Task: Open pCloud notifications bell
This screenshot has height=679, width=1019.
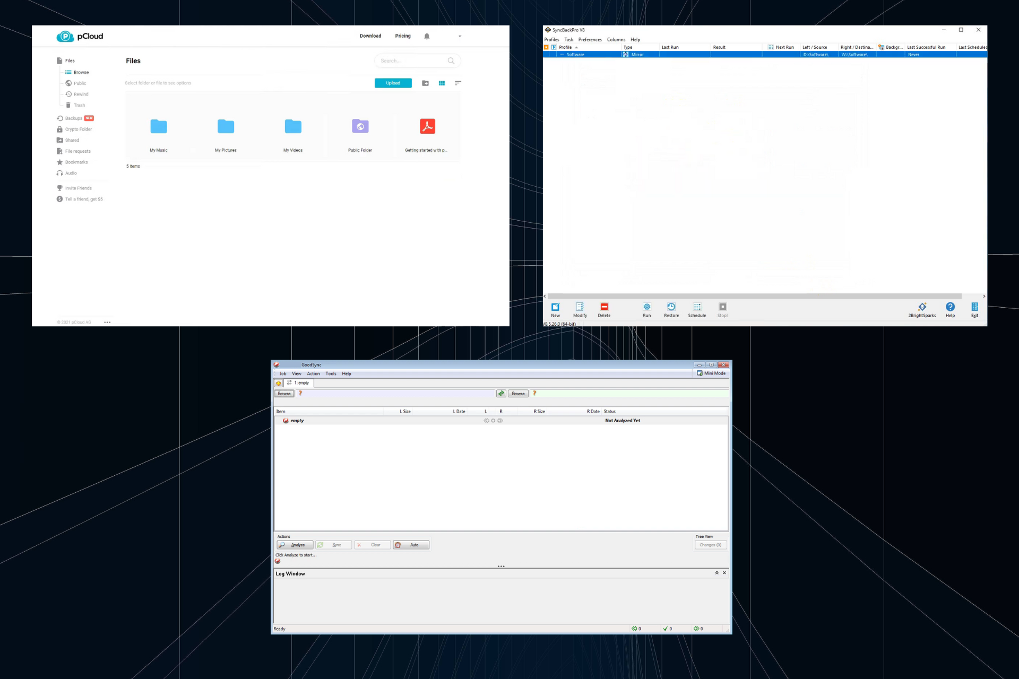Action: pyautogui.click(x=427, y=36)
